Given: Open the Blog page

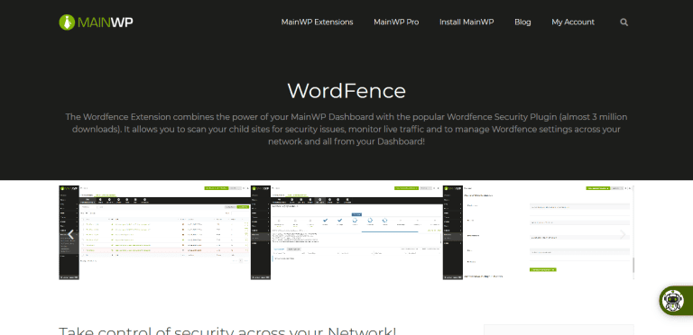Looking at the screenshot, I should click(522, 22).
